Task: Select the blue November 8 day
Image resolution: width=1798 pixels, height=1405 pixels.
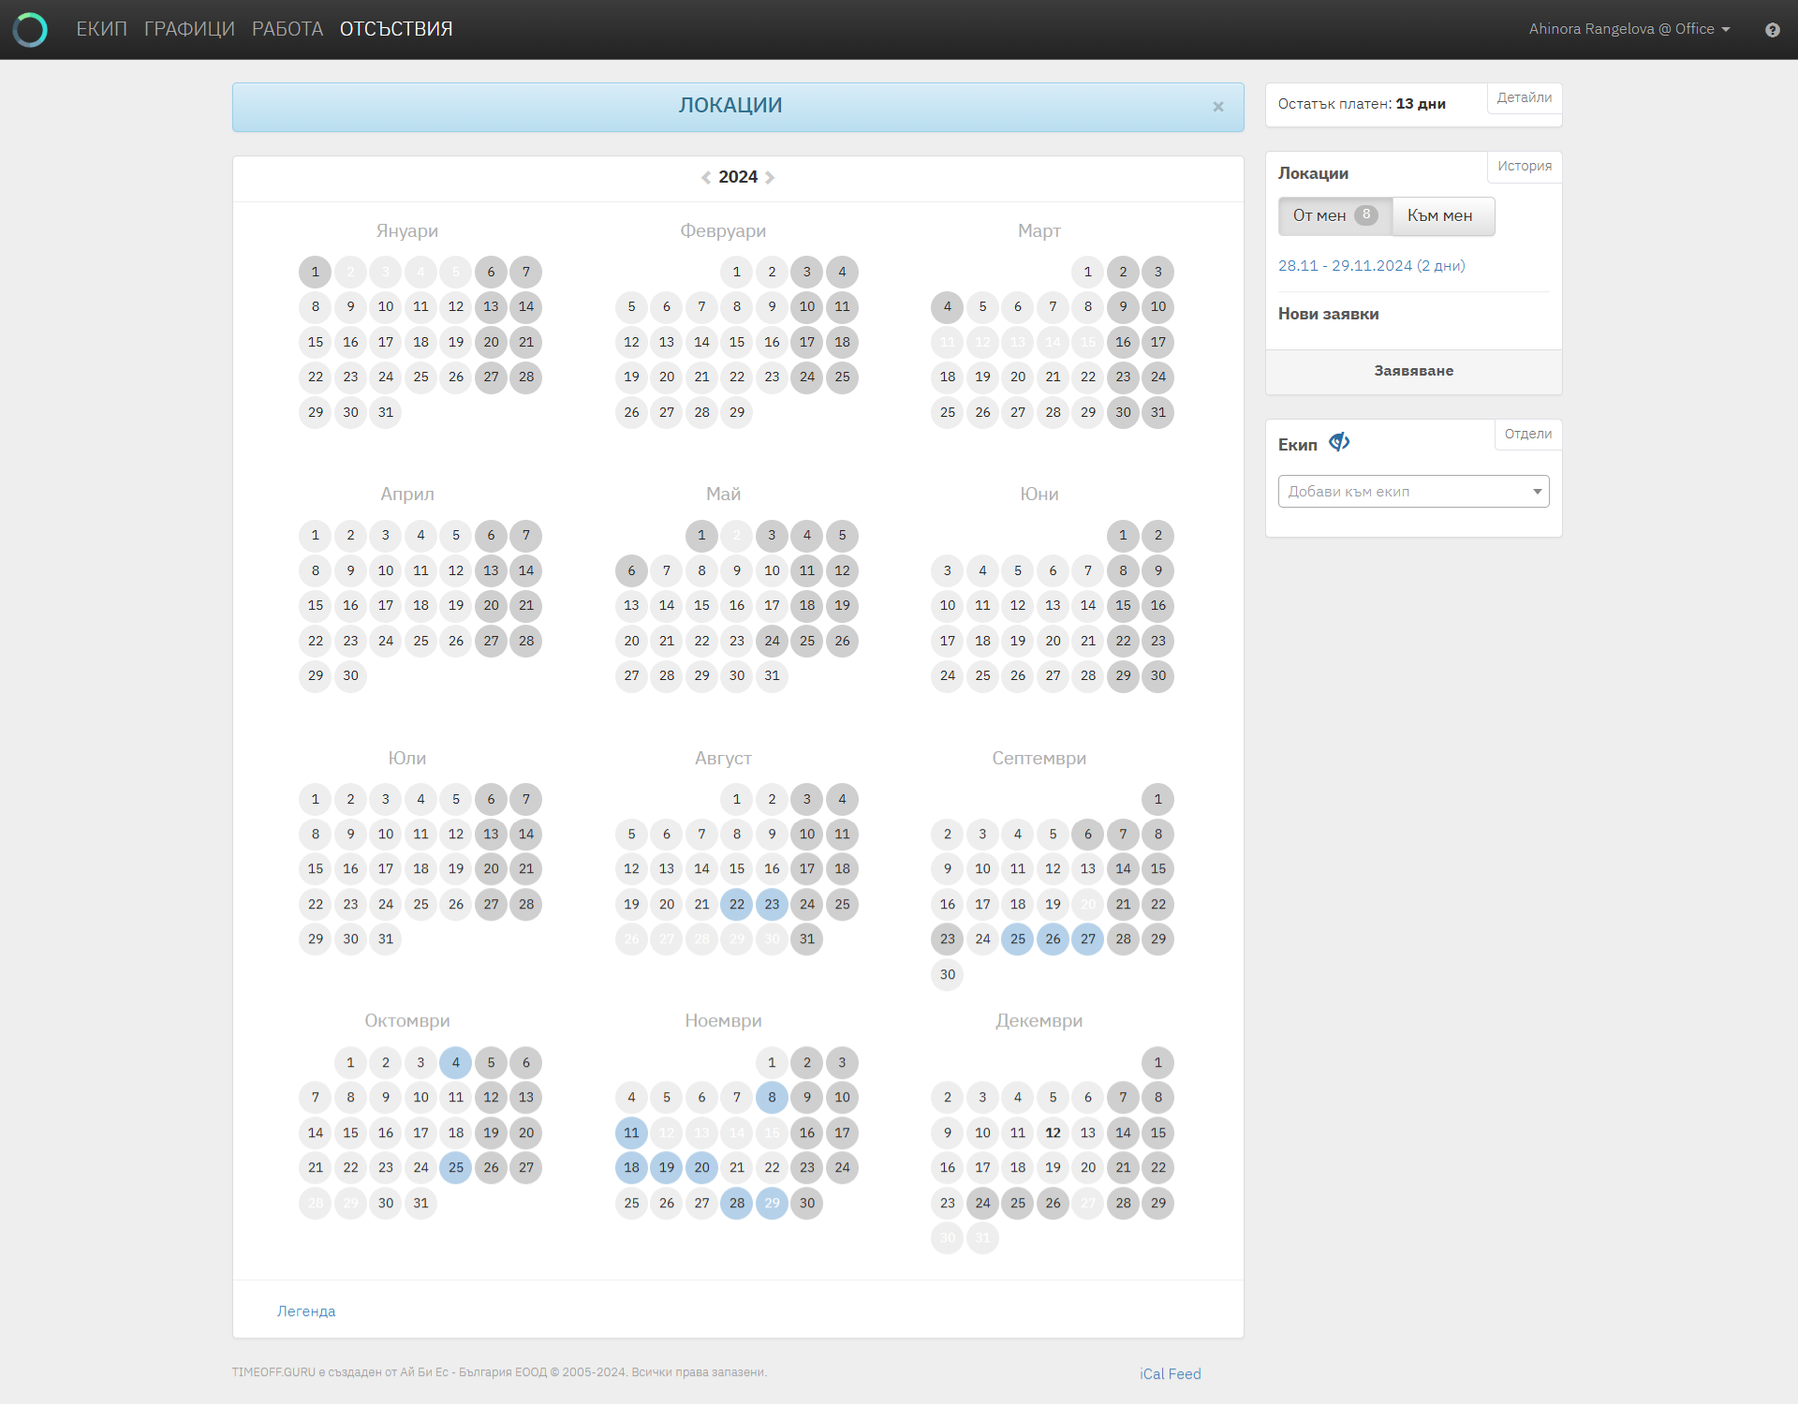Action: pyautogui.click(x=772, y=1097)
